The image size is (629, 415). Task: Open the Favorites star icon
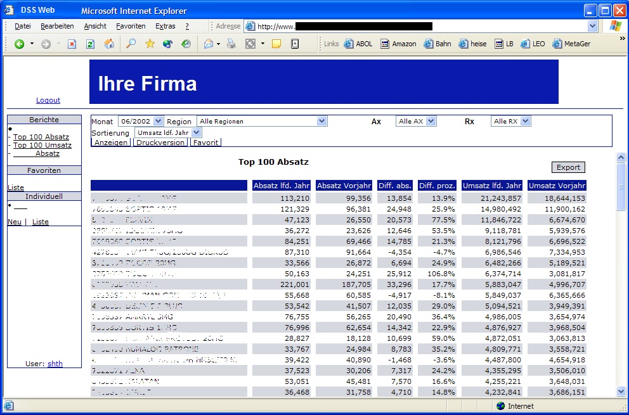[150, 44]
